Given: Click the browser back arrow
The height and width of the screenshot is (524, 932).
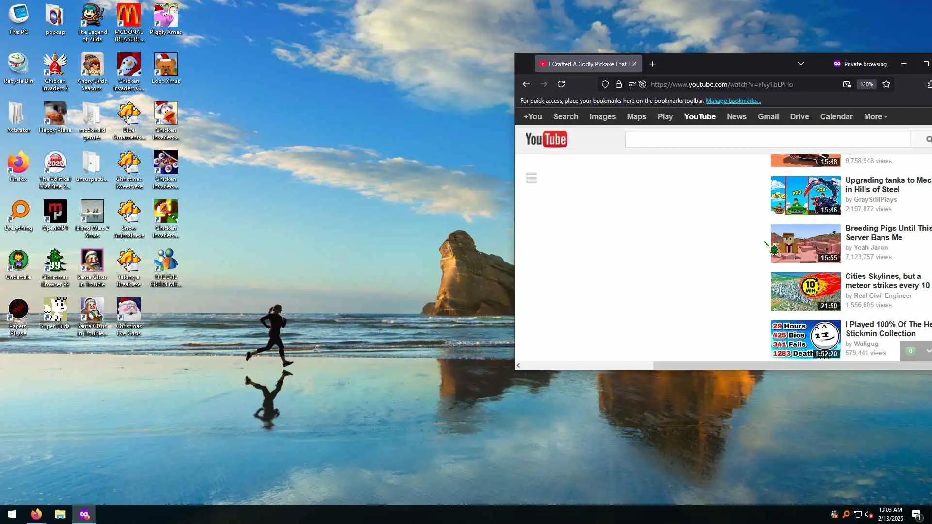Looking at the screenshot, I should (526, 84).
